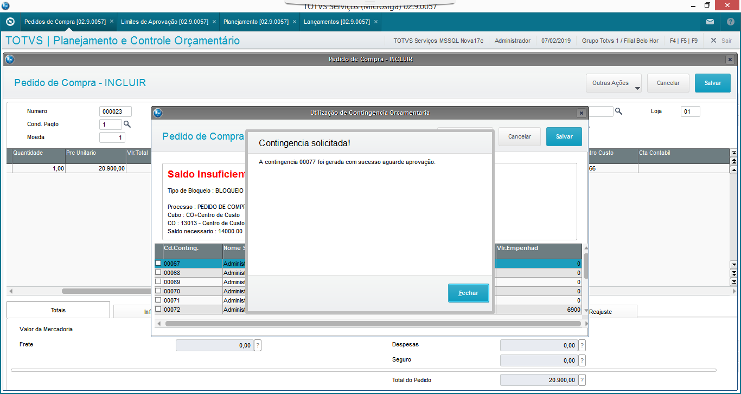Click the 20.900,00 unit price cell
741x394 pixels.
point(95,168)
